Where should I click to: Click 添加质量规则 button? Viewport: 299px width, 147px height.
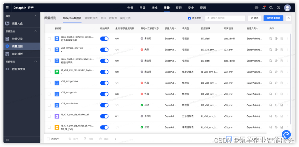coord(273,18)
